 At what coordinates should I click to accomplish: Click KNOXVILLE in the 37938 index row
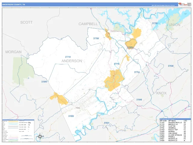point(173,140)
